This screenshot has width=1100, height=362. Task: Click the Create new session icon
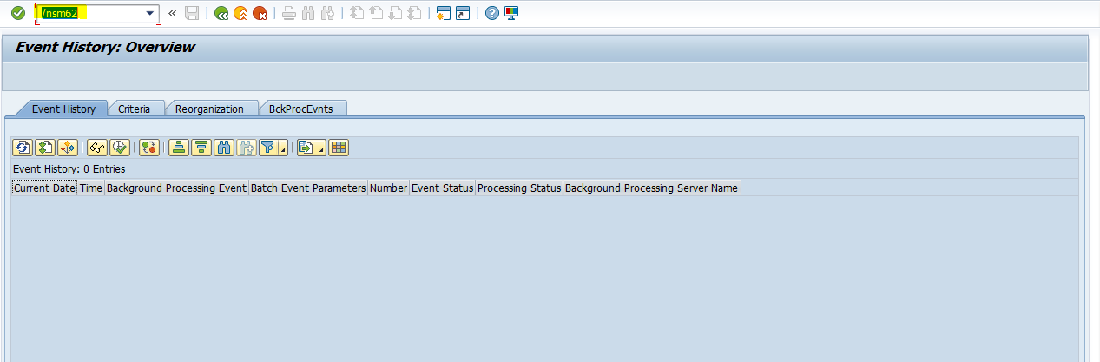click(444, 14)
